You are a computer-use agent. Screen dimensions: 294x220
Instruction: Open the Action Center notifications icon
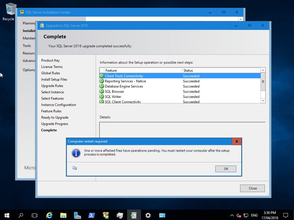click(x=285, y=215)
